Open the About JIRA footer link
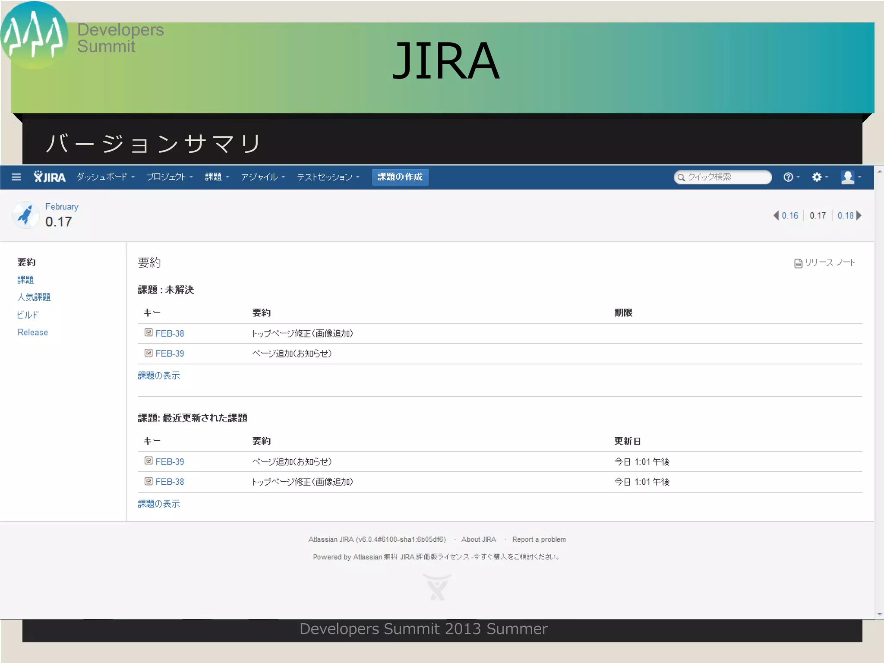 coord(479,540)
